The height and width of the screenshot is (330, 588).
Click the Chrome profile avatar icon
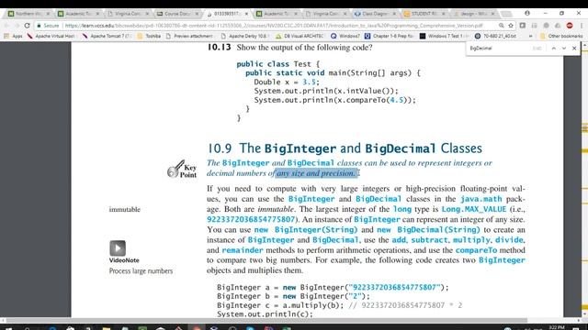[527, 13]
